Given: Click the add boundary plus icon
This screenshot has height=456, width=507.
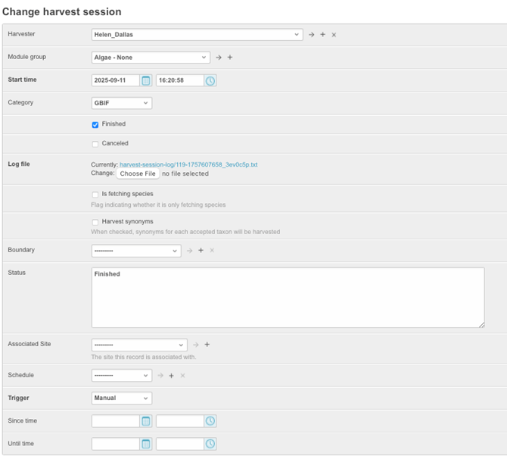Looking at the screenshot, I should [201, 251].
